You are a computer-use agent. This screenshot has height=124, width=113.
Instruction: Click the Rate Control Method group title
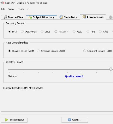click(x=17, y=43)
